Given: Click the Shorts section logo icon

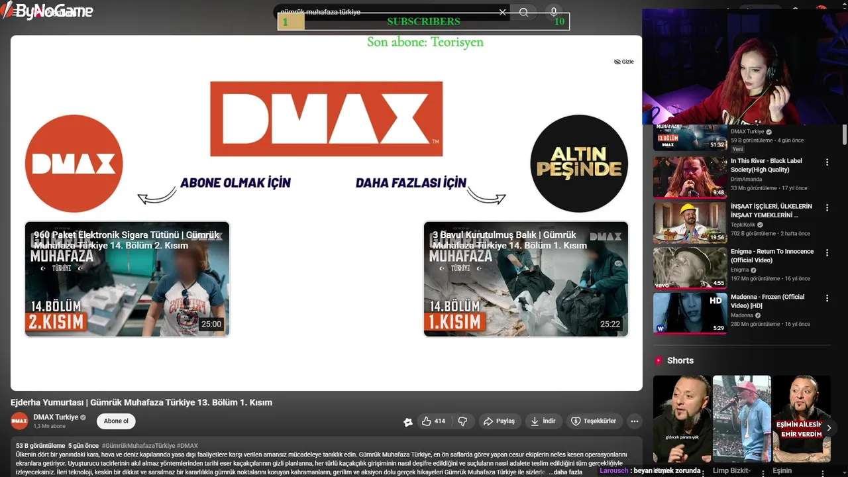Looking at the screenshot, I should (659, 360).
